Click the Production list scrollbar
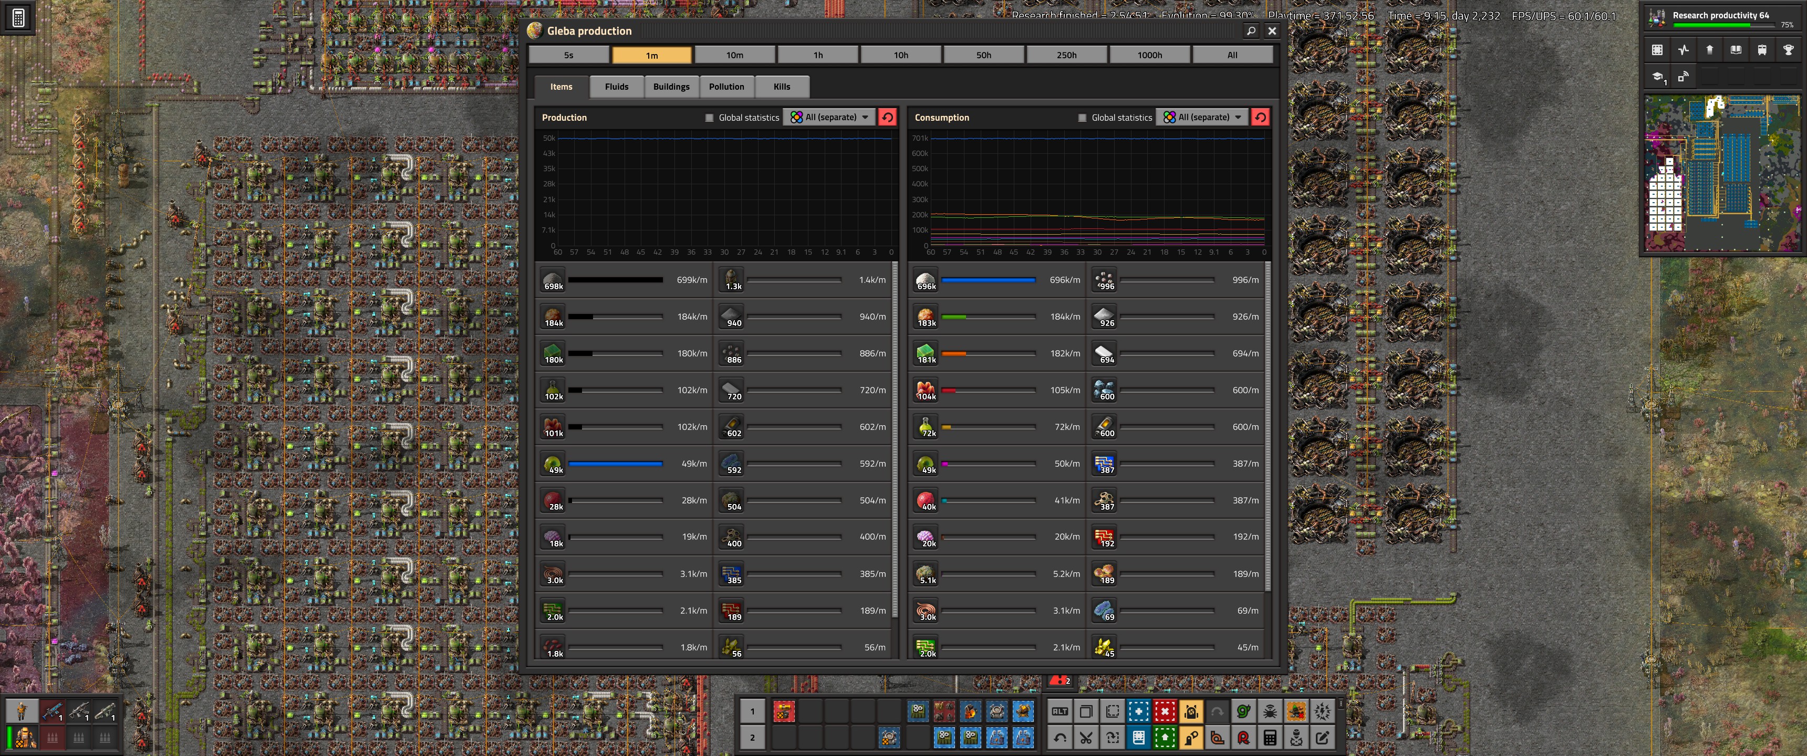The image size is (1807, 756). click(x=895, y=439)
